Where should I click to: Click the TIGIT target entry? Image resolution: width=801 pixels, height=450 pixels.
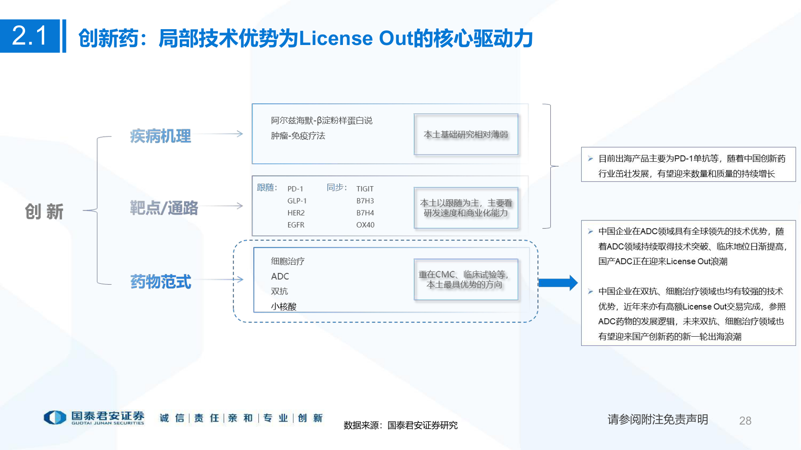(365, 189)
